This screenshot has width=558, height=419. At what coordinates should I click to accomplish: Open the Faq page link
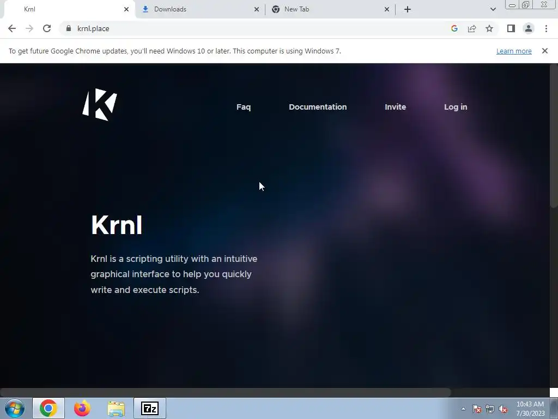click(244, 107)
